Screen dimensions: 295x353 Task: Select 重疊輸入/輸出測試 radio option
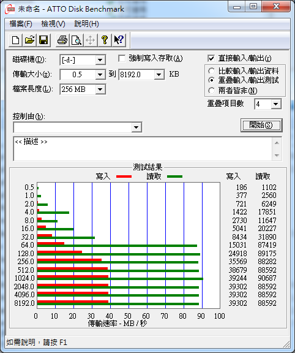coord(211,80)
